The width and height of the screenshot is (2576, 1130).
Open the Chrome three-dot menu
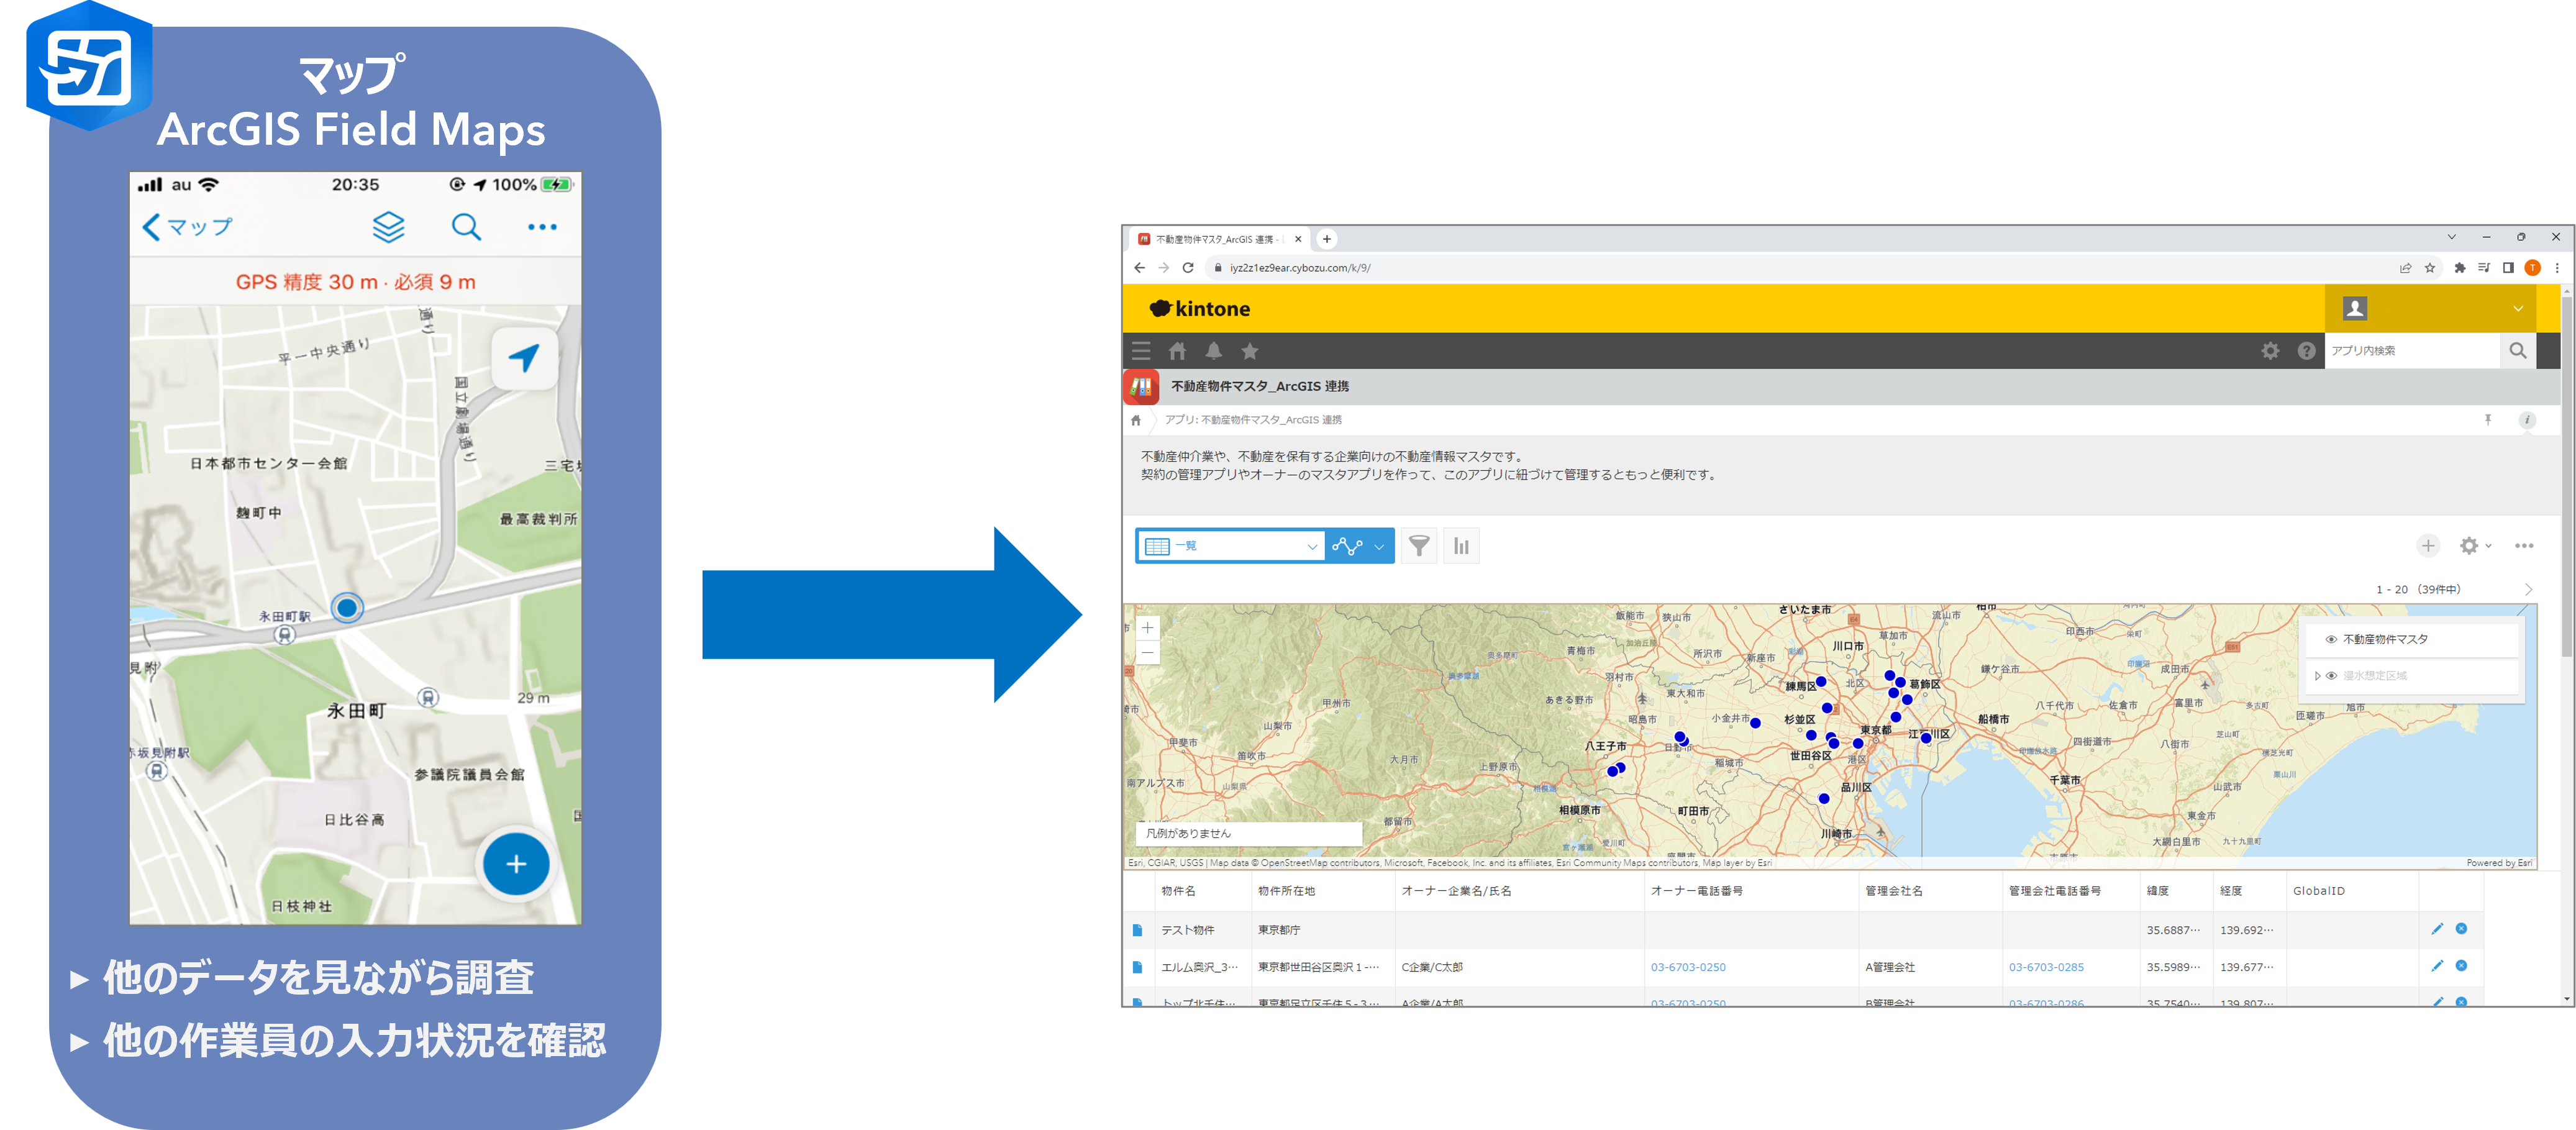point(2557,268)
